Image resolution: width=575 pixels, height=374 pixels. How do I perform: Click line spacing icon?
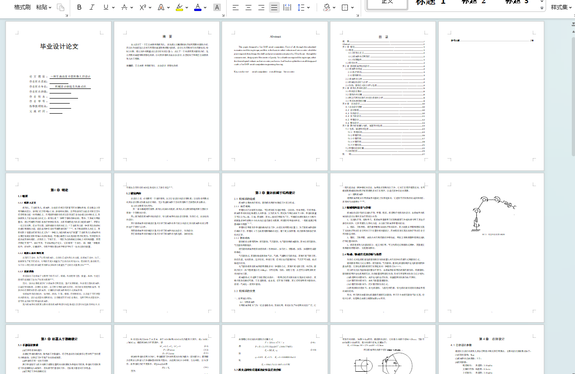(301, 7)
